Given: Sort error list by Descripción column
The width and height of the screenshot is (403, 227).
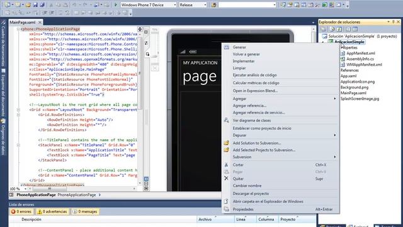Looking at the screenshot, I should [x=31, y=219].
